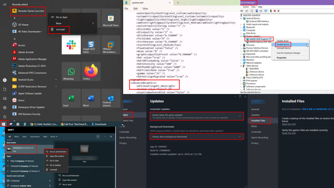334x188 pixels.
Task: Open Downloads folder from the taskbar
Action: [99, 124]
